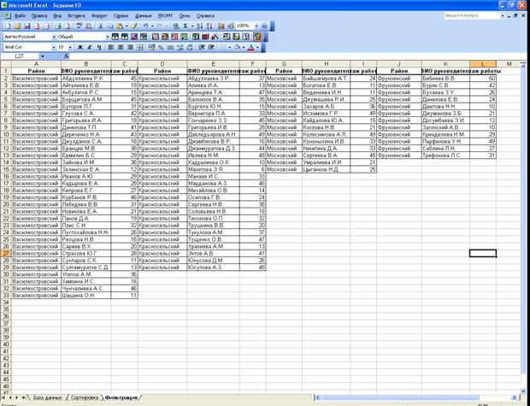Toggle Center alignment
Image resolution: width=530 pixels, height=406 pixels.
point(121,47)
